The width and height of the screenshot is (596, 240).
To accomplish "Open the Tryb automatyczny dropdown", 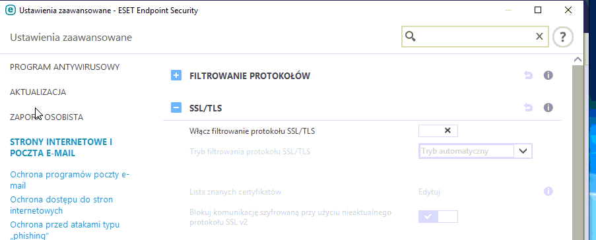I will click(x=475, y=151).
